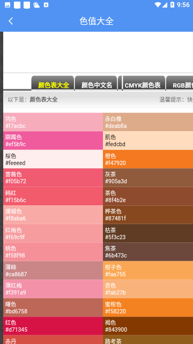Select the 焦茶 #6b473c swatch
The width and height of the screenshot is (193, 344).
[148, 252]
